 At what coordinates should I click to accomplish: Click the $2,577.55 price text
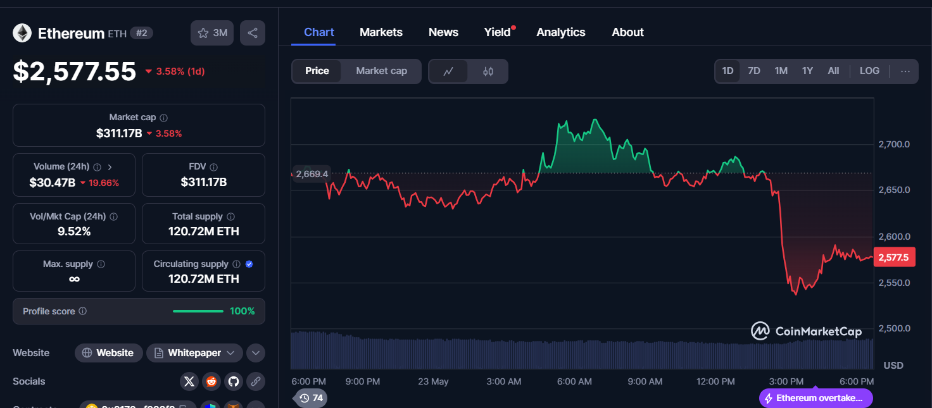pos(75,71)
